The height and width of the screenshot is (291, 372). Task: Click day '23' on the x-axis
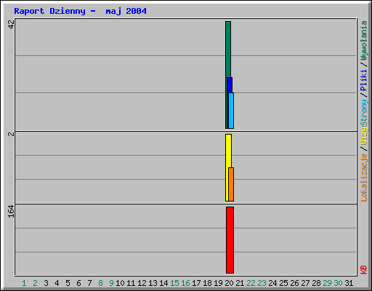pos(262,283)
